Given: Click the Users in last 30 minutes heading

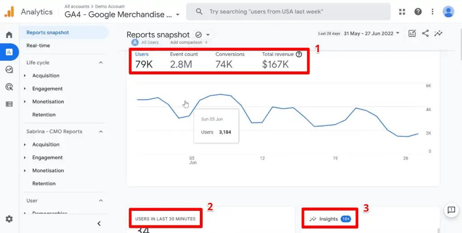Looking at the screenshot, I should tap(165, 219).
